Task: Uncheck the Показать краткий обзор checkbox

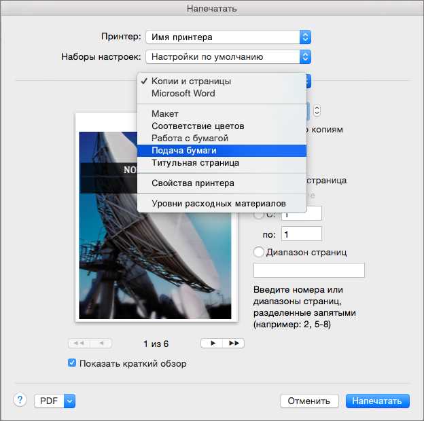Action: coord(72,363)
